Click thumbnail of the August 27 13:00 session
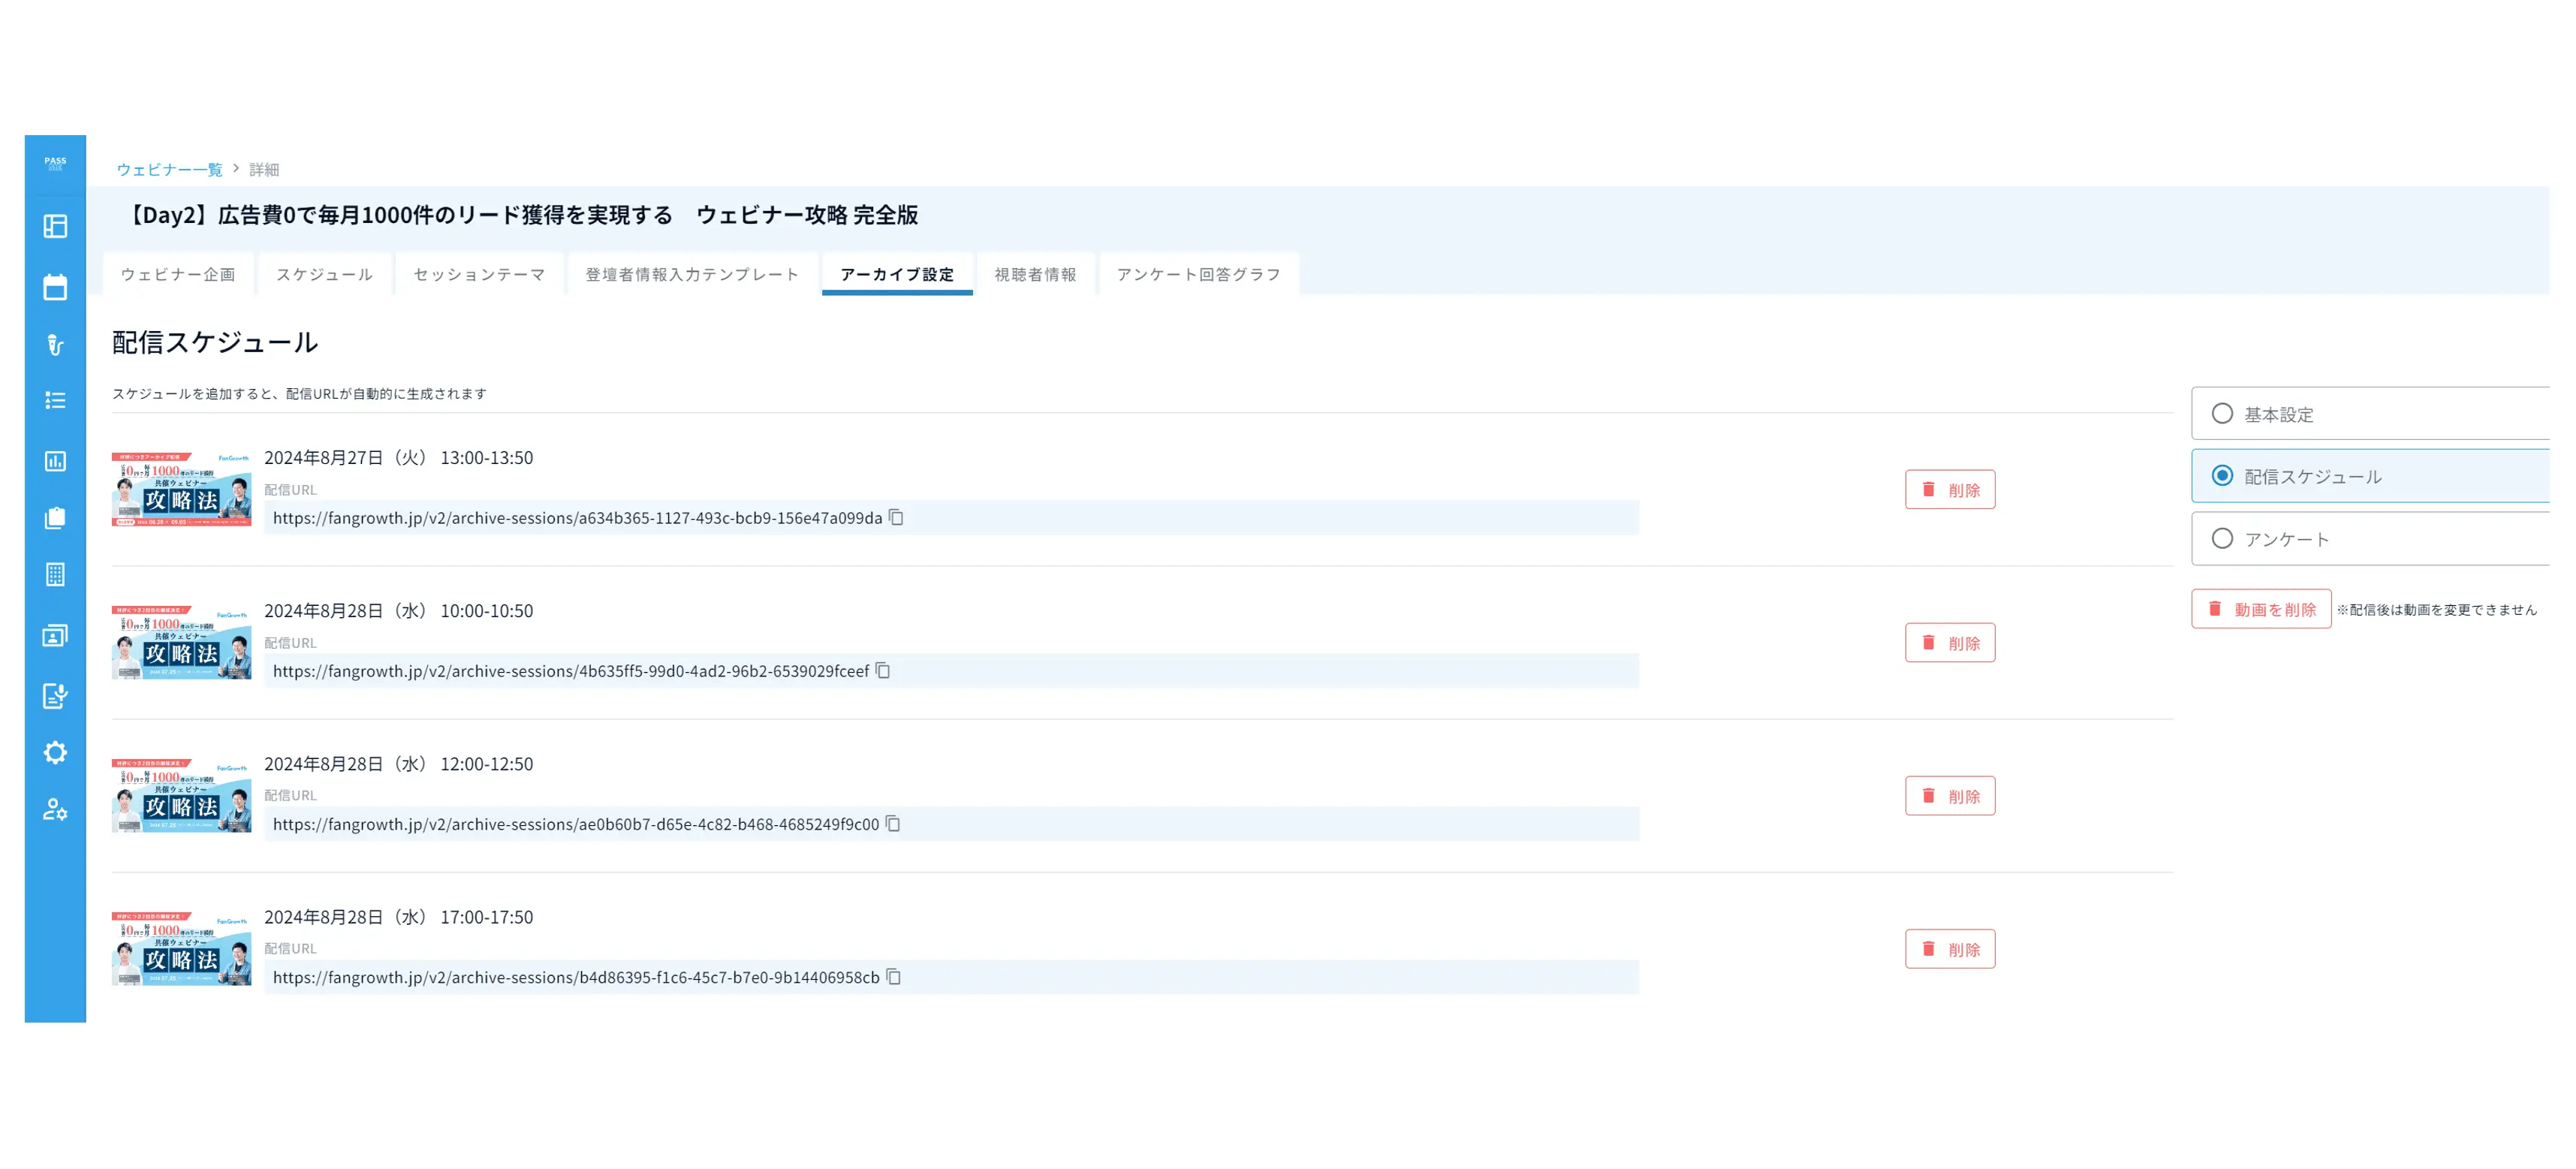 (x=181, y=489)
